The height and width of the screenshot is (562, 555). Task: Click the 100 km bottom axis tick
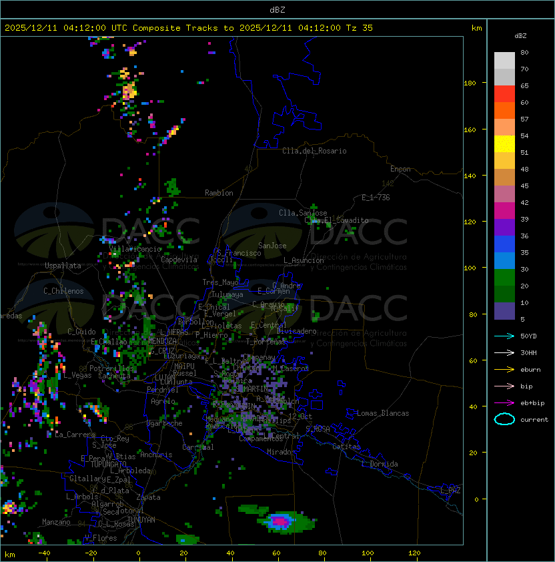368,553
